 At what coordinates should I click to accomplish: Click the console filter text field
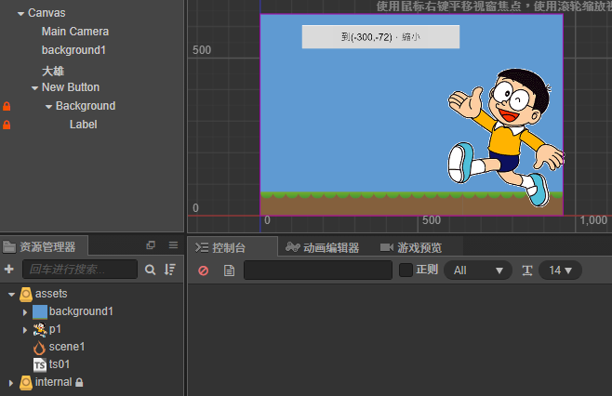pyautogui.click(x=318, y=270)
